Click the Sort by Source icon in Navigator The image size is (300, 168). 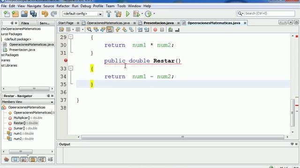tap(50, 160)
